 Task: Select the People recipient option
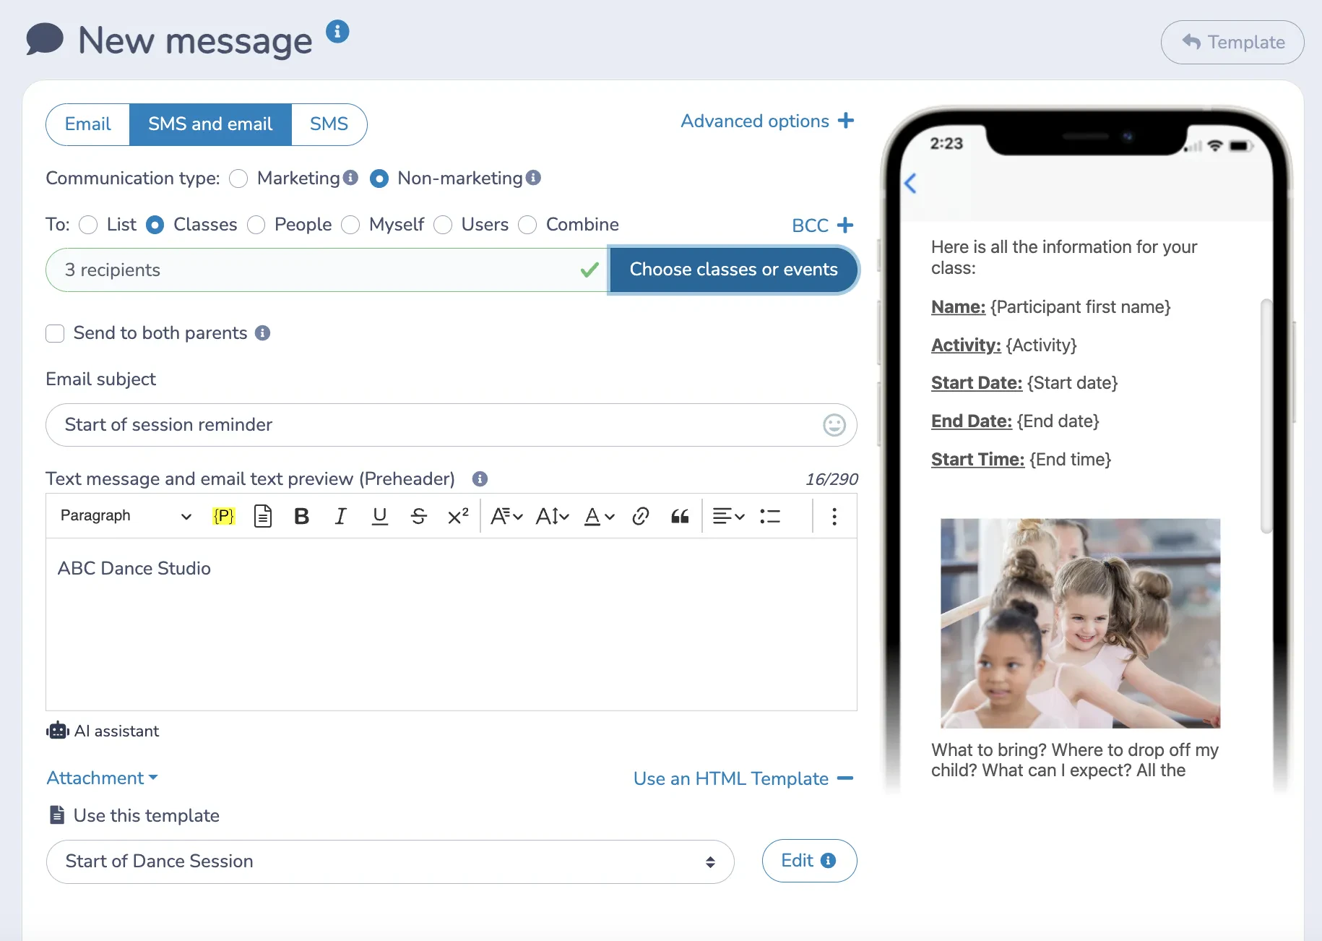tap(256, 225)
